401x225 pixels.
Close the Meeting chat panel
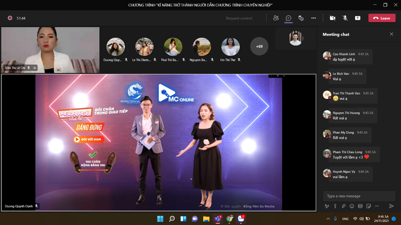(x=392, y=34)
